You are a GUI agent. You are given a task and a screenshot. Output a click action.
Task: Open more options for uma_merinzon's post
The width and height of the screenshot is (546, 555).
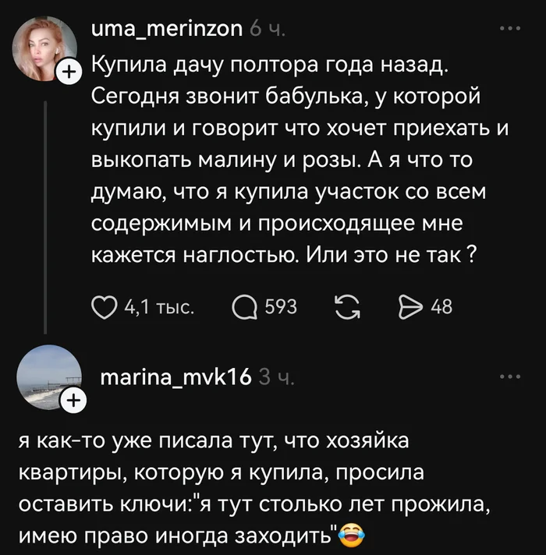pyautogui.click(x=509, y=30)
